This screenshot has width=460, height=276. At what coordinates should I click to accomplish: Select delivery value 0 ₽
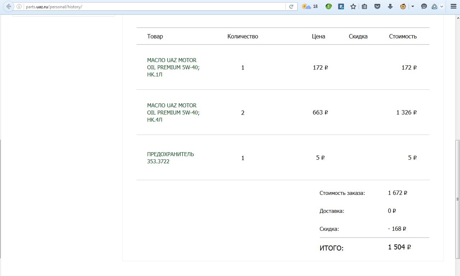pos(392,211)
